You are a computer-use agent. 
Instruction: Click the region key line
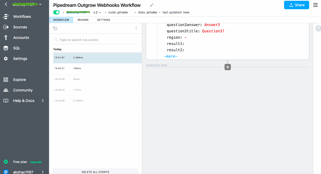click(177, 37)
